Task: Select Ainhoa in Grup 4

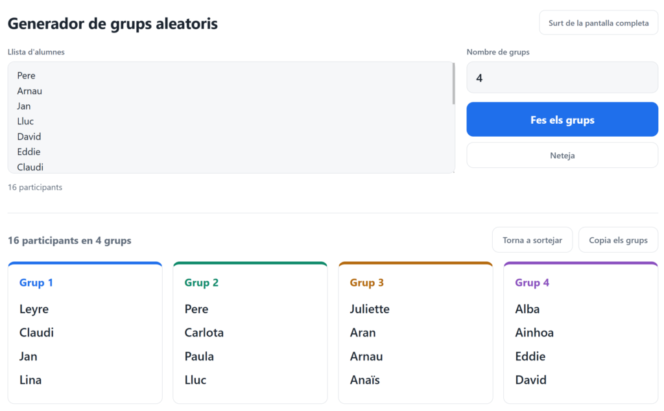Action: click(534, 333)
